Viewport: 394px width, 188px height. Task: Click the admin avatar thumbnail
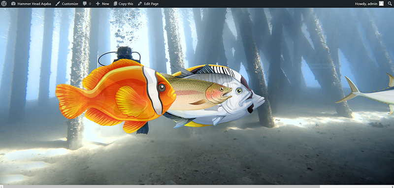click(381, 3)
